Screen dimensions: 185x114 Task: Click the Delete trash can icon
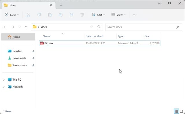click(82, 15)
